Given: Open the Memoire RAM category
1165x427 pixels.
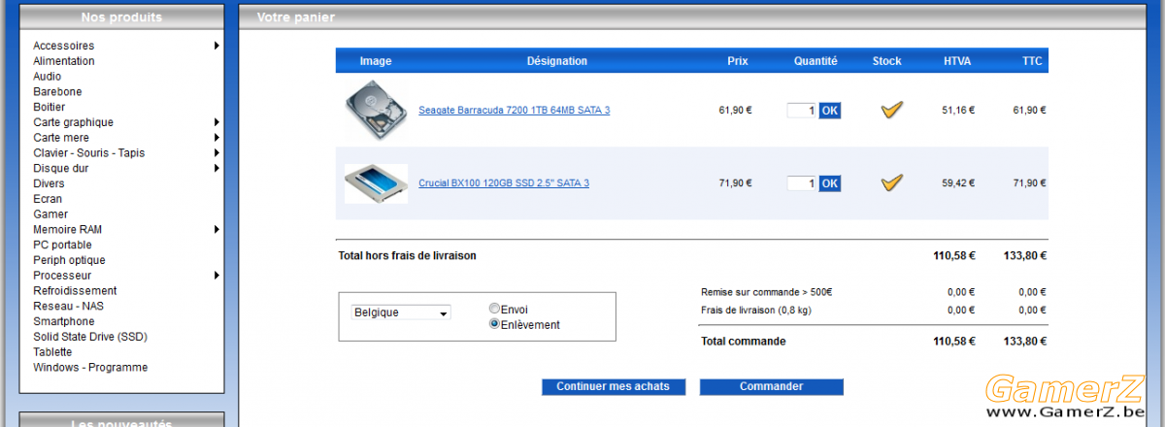Looking at the screenshot, I should (x=67, y=230).
